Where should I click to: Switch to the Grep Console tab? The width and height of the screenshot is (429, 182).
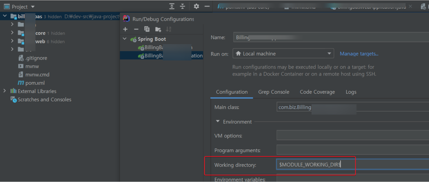click(274, 92)
